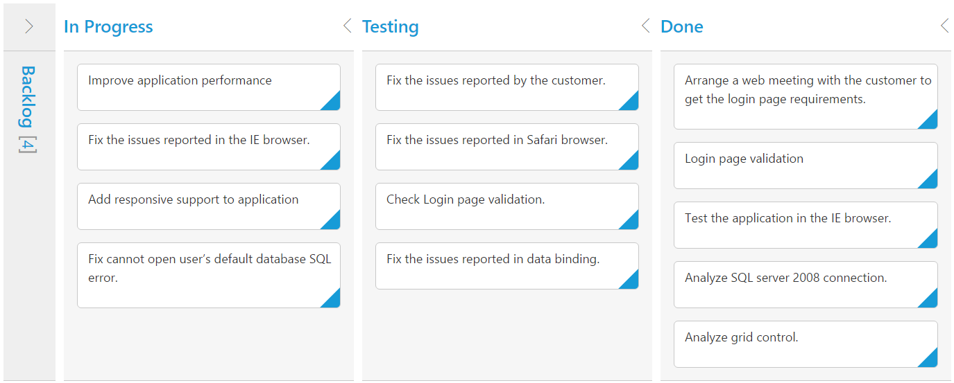Viewport: 954px width, 383px height.
Task: Click blue corner triangle on 'Improve application performance'
Action: (x=333, y=103)
